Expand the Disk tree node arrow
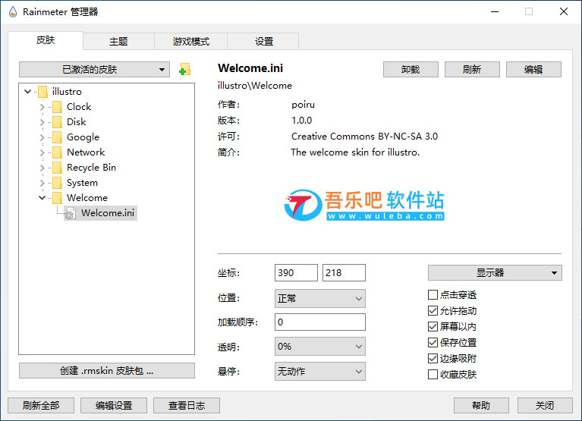582x421 pixels. coord(42,122)
